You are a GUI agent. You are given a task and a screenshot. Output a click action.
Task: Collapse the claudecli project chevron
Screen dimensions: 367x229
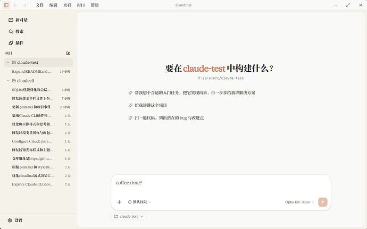8,81
